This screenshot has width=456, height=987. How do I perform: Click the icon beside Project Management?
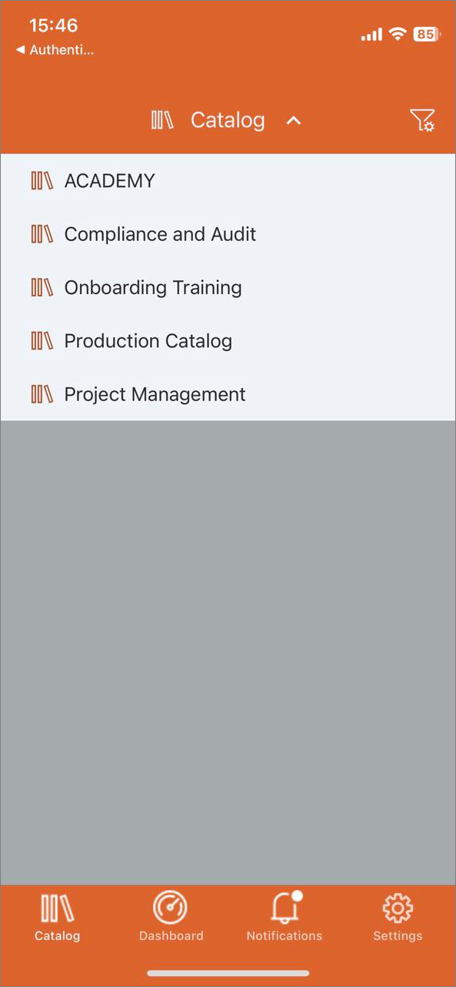coord(42,394)
